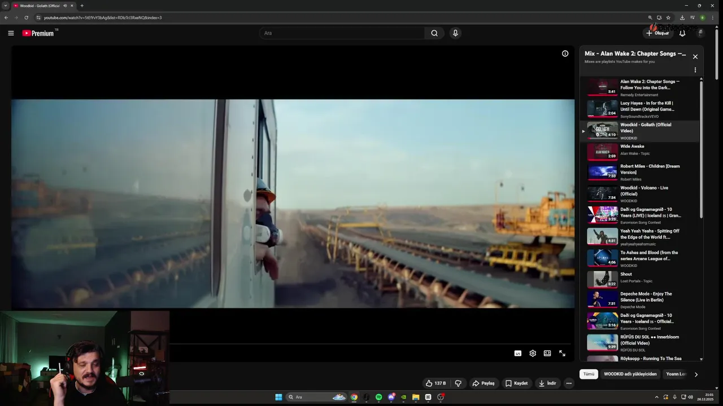Select WOODKID adlı yükleyiciden chip
Viewport: 723px width, 406px height.
coord(630,374)
